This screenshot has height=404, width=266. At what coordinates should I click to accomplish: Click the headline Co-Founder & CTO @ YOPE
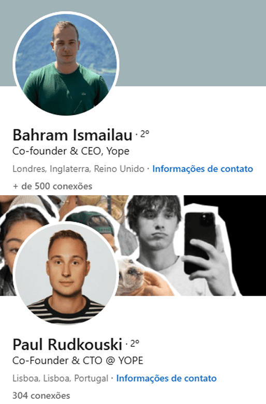pos(78,360)
